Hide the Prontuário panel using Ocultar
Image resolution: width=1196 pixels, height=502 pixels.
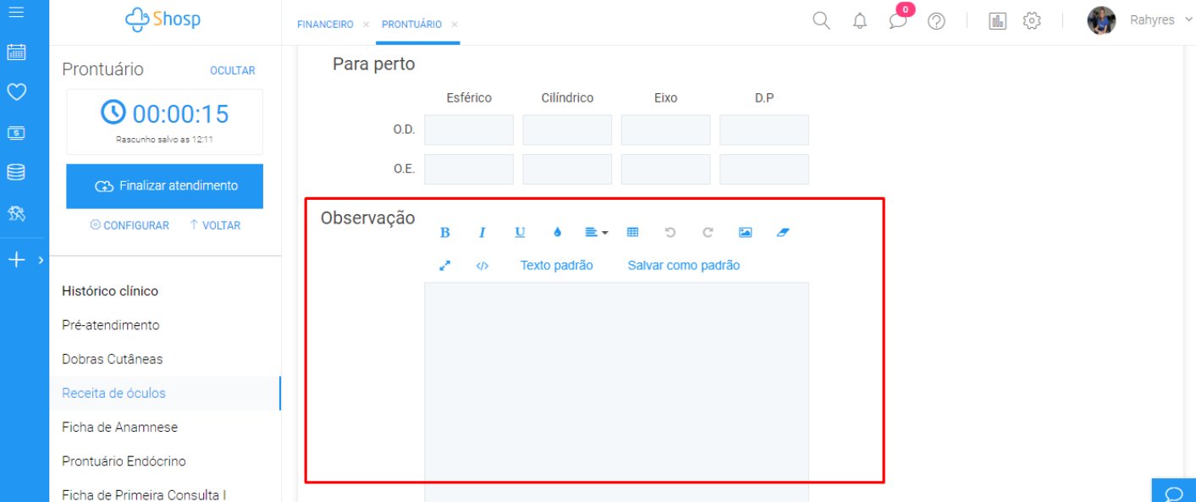point(232,71)
